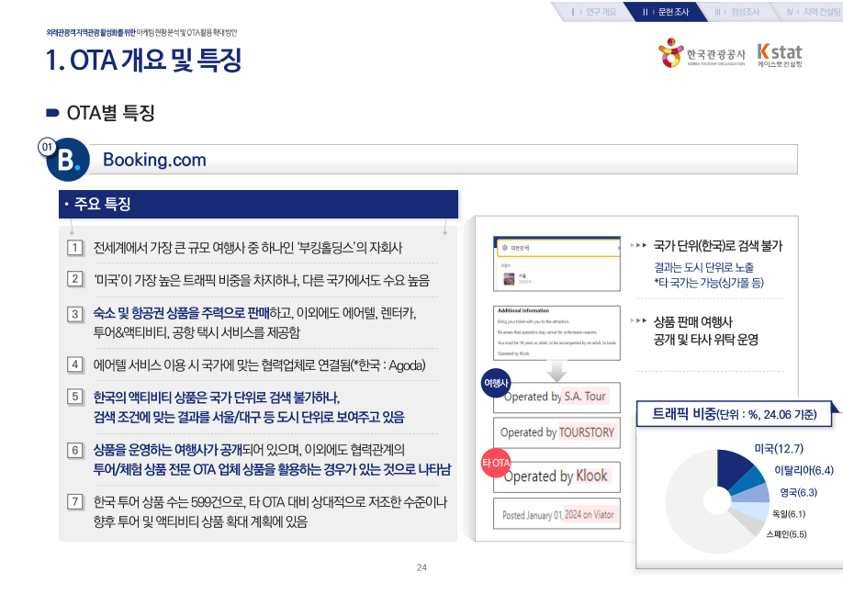Click the Korea Tourism Organization logo

[702, 53]
